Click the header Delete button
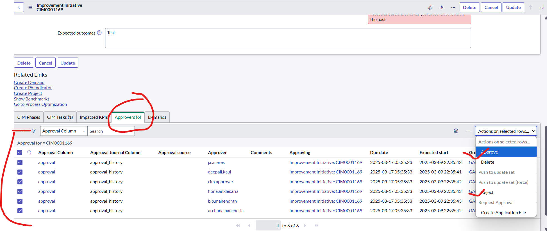This screenshot has height=231, width=547. pyautogui.click(x=470, y=7)
